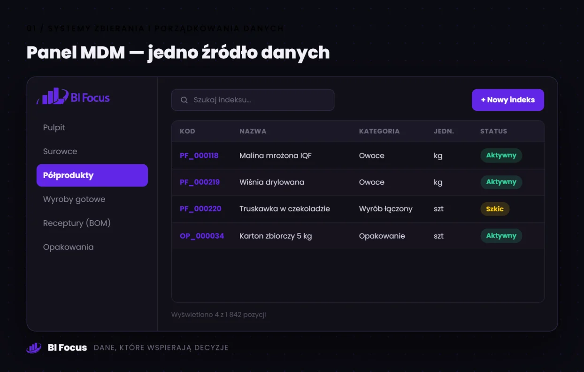Click Aktywny badge for PF_000118

501,155
